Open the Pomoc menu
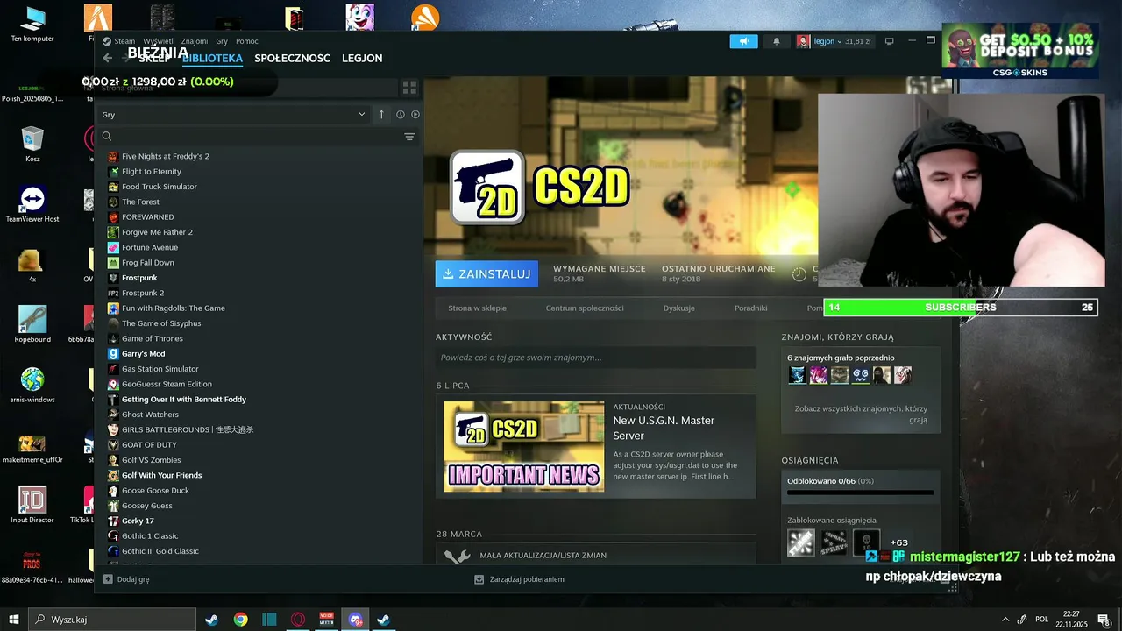This screenshot has height=631, width=1122. (x=247, y=41)
